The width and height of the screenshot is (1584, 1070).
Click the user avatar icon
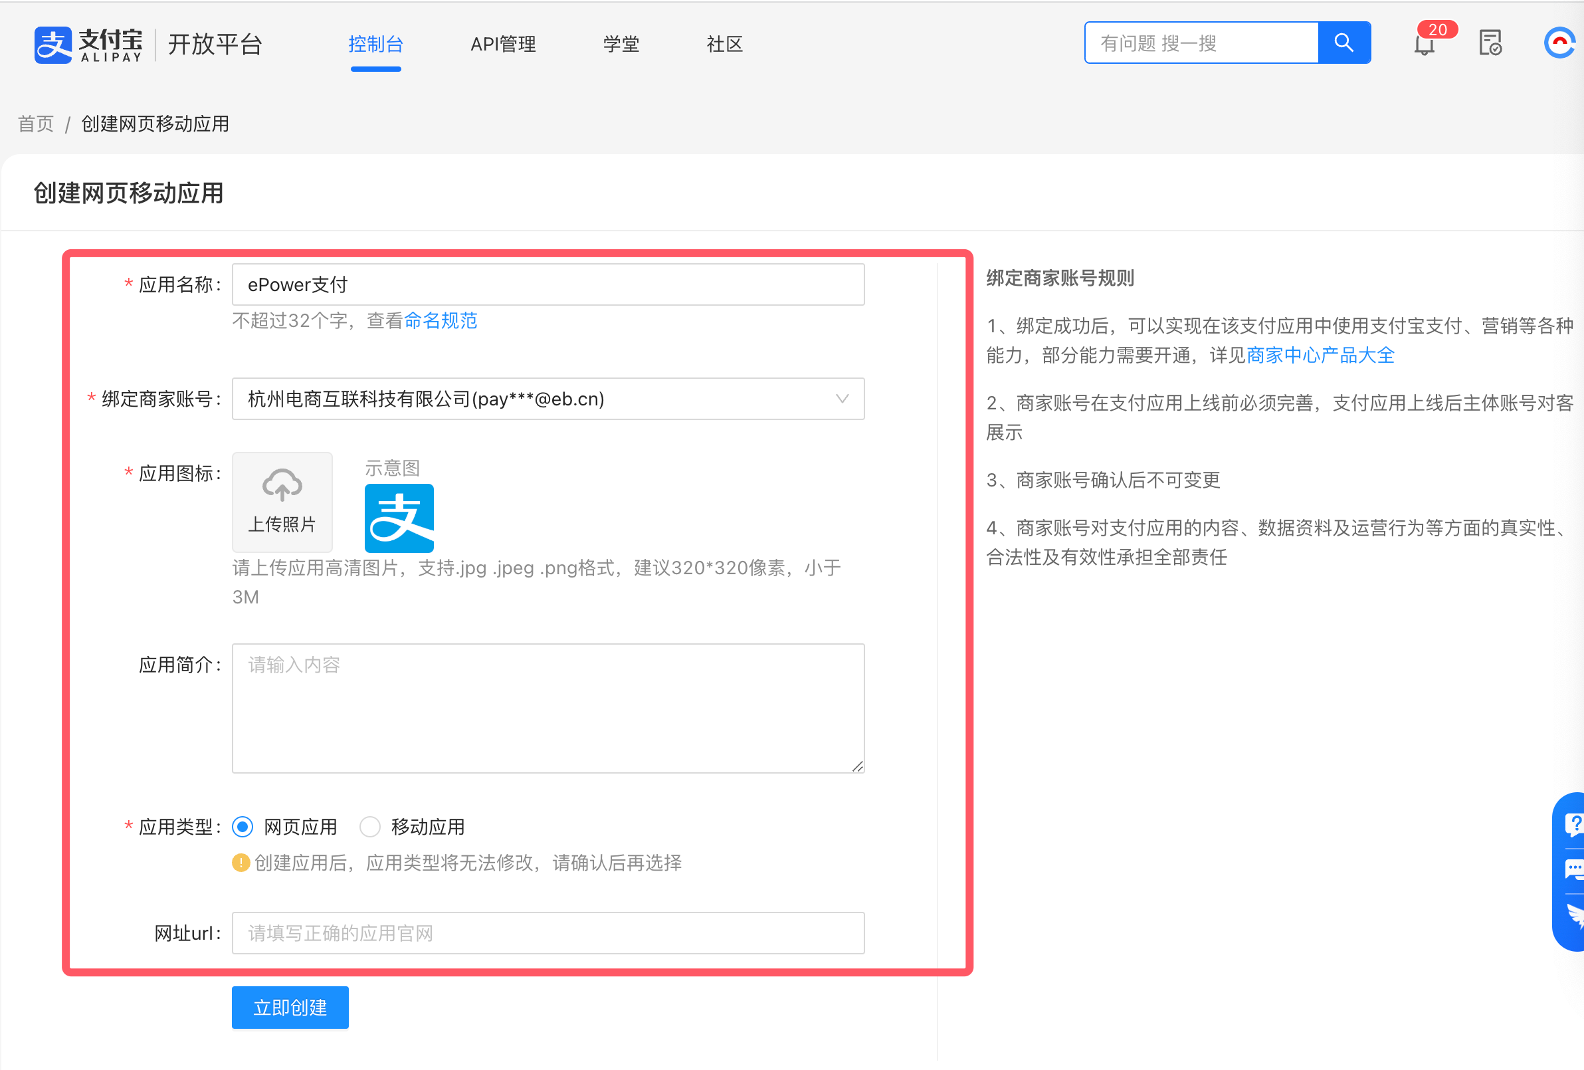pos(1561,43)
